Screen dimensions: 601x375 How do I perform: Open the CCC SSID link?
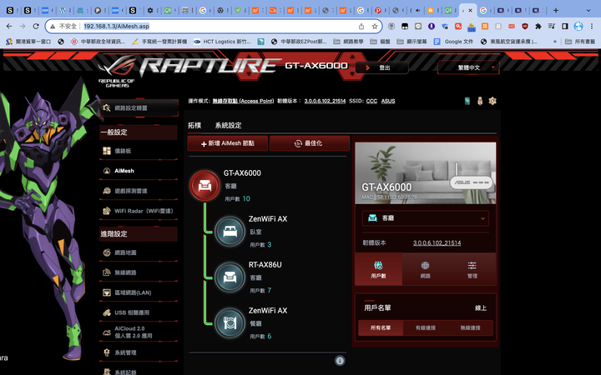pyautogui.click(x=371, y=101)
